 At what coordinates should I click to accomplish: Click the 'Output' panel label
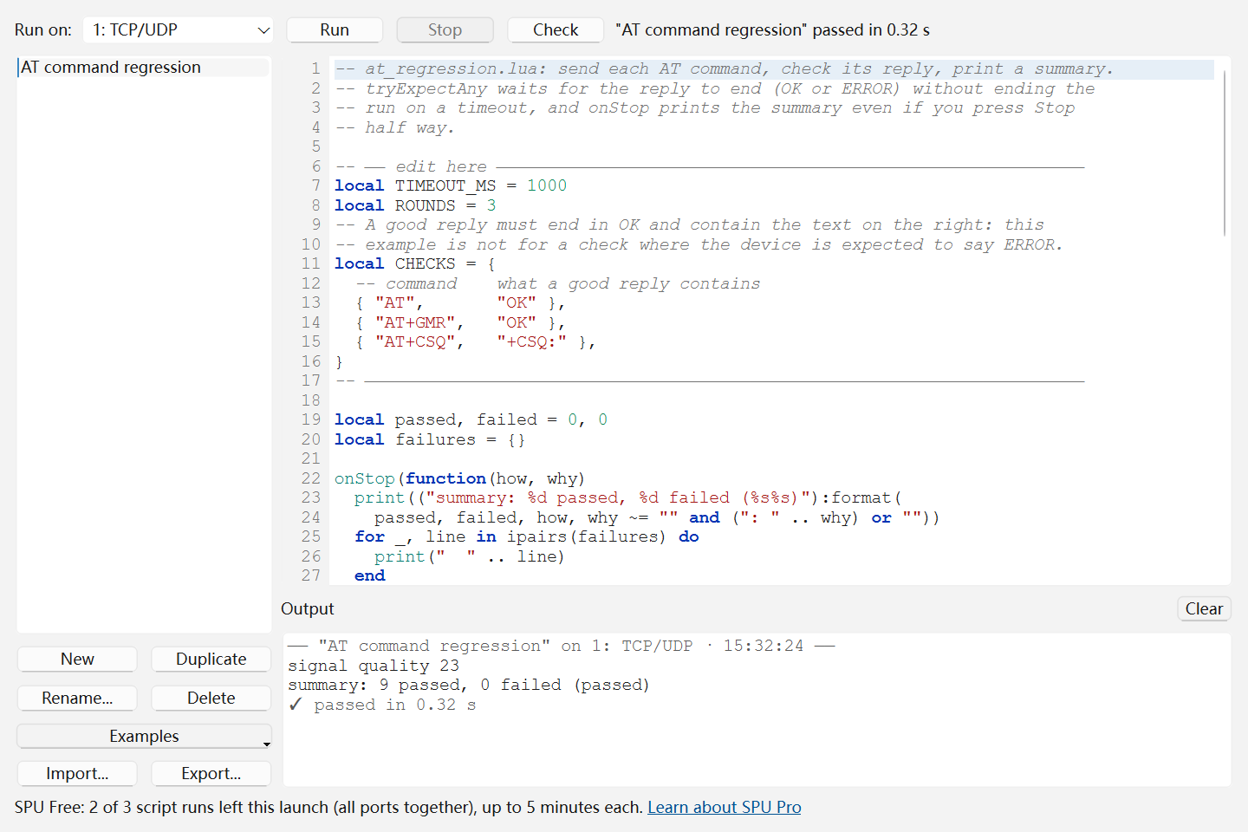tap(308, 608)
